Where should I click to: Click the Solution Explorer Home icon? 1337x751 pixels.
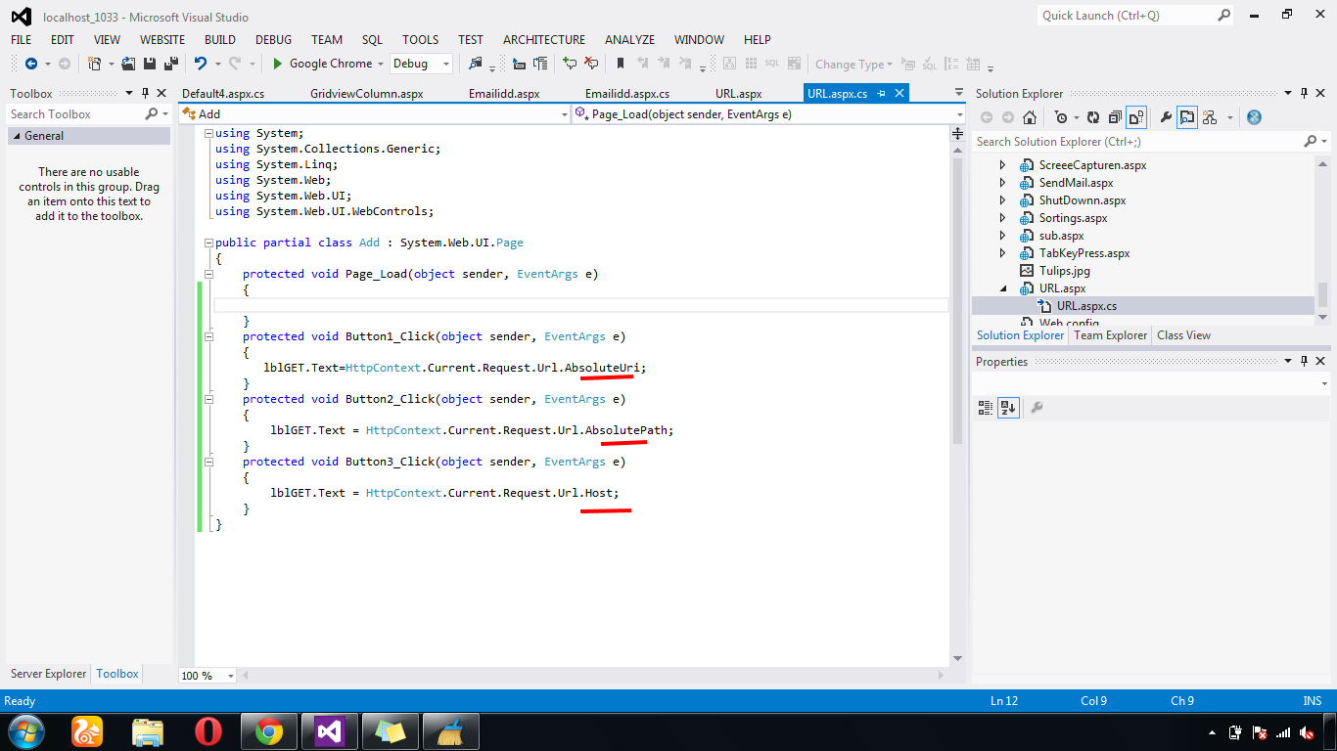(1030, 117)
